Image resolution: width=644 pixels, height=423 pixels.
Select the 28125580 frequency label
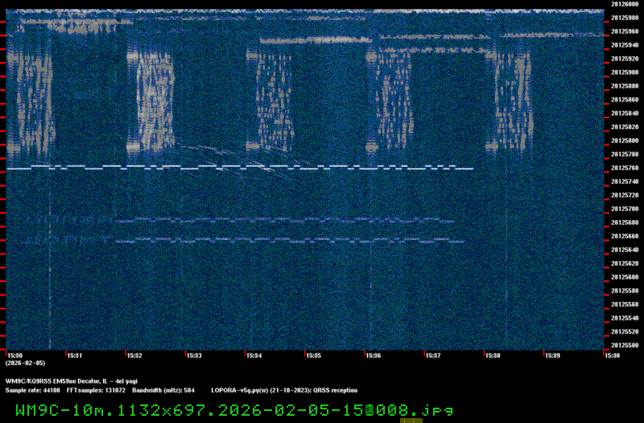click(625, 291)
